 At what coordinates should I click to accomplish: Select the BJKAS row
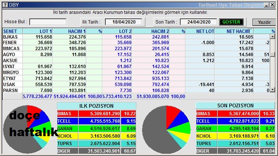[x=136, y=37]
